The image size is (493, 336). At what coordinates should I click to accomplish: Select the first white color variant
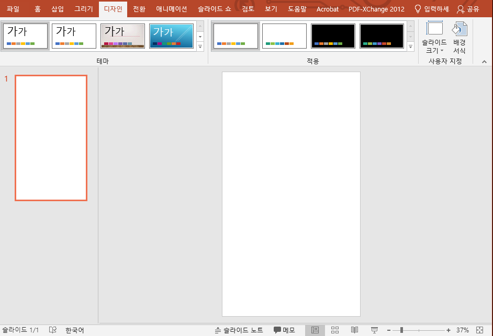[x=236, y=36]
